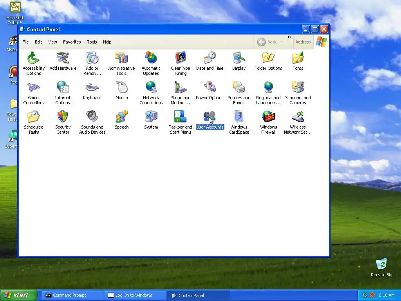Click the Windows Start button

[18, 296]
